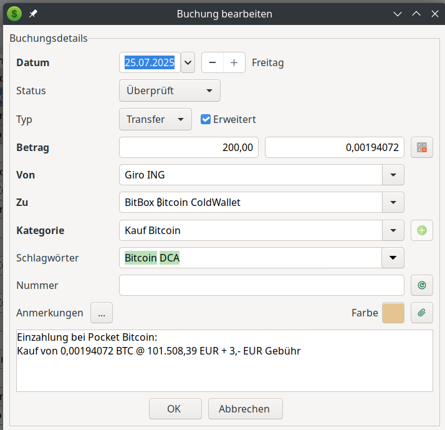Open the calculator icon next to Betrag
The image size is (445, 430).
point(422,147)
